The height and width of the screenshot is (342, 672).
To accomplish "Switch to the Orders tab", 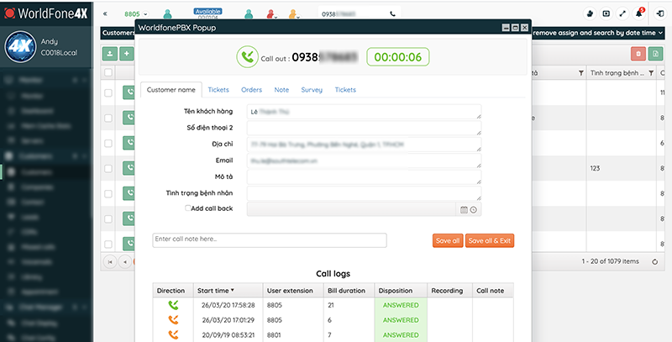I will click(251, 90).
